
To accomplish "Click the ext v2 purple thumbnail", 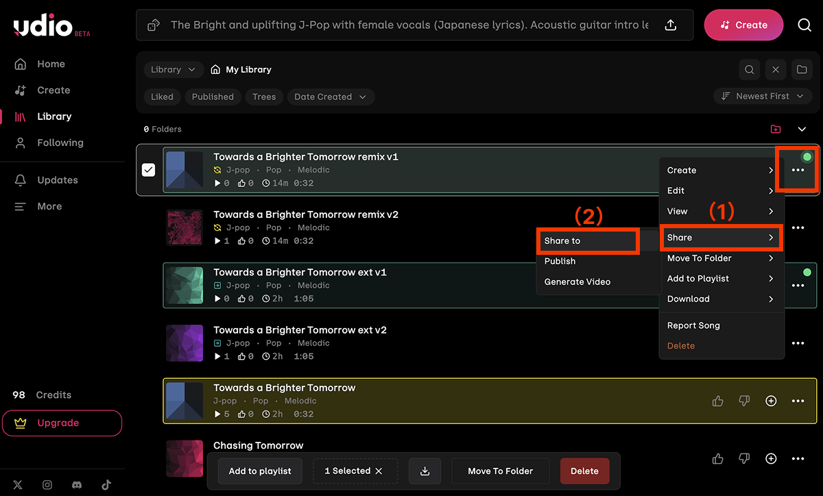I will click(184, 343).
